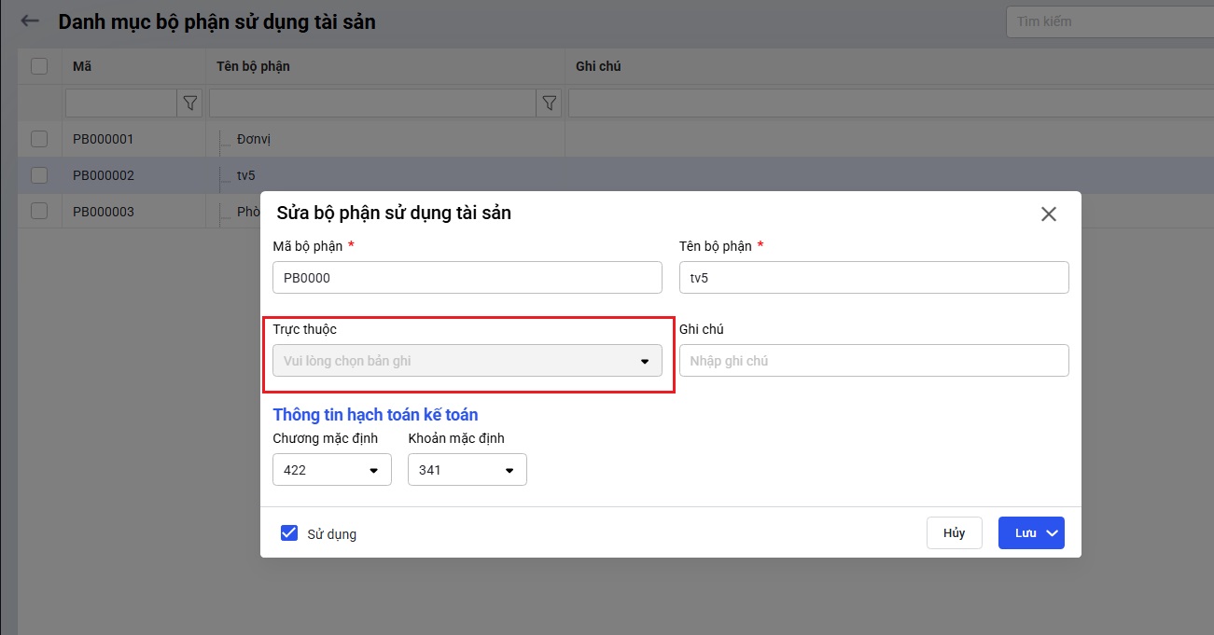Close the Sửa bộ phận dialog
This screenshot has height=635, width=1214.
pos(1048,214)
